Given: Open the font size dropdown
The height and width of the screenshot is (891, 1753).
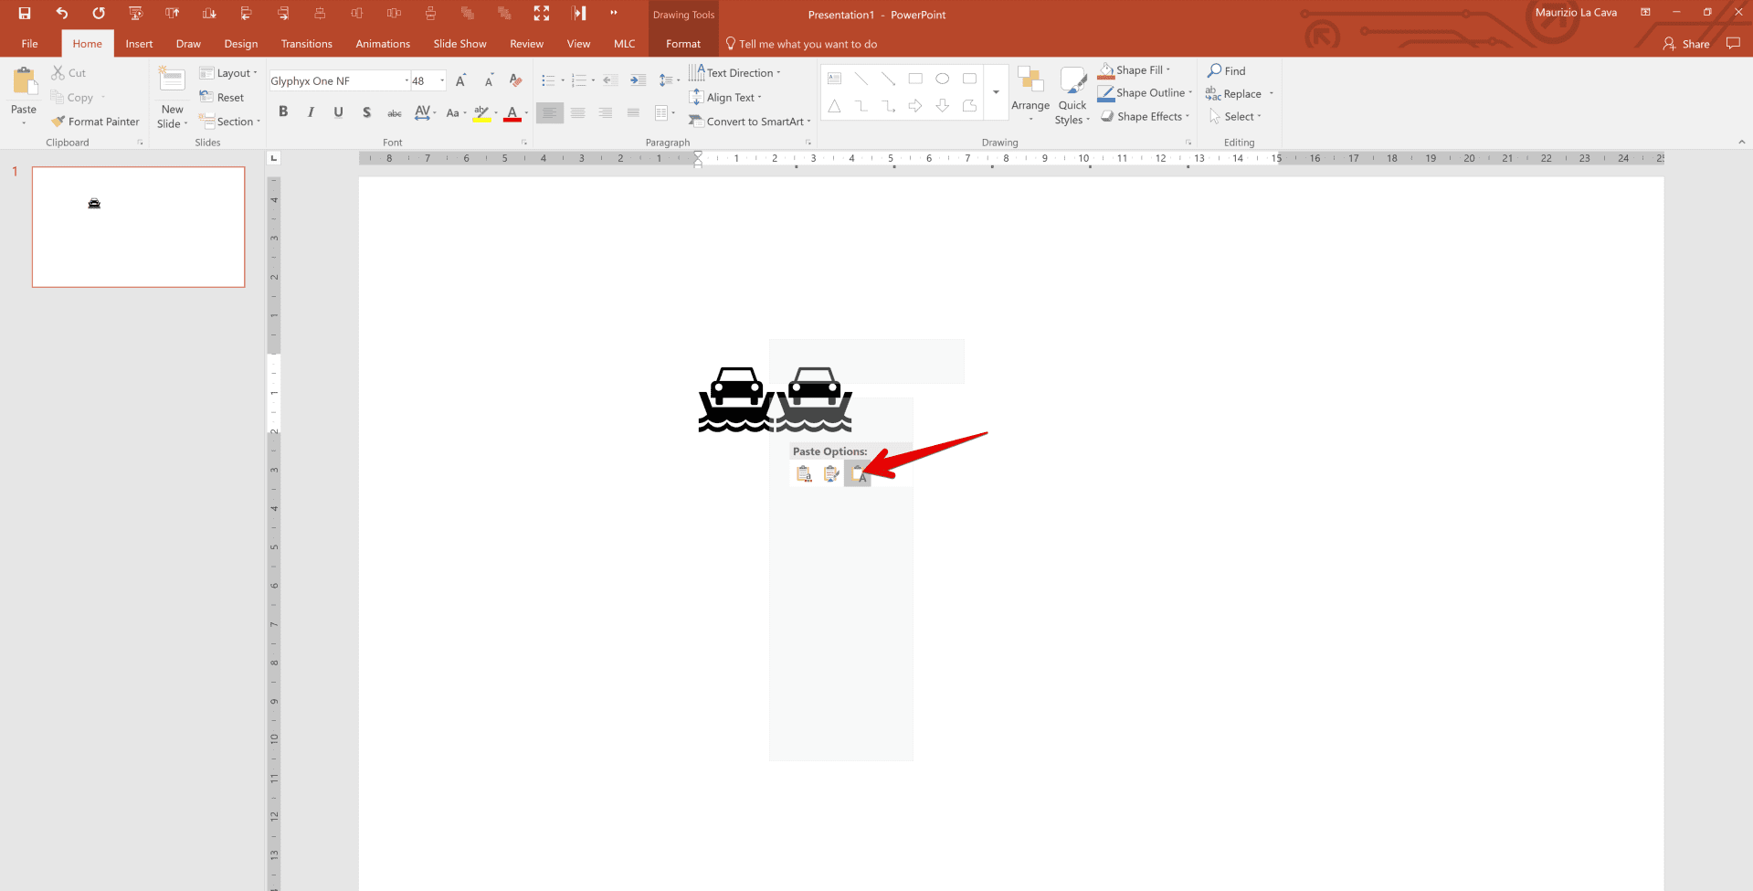Looking at the screenshot, I should click(440, 80).
